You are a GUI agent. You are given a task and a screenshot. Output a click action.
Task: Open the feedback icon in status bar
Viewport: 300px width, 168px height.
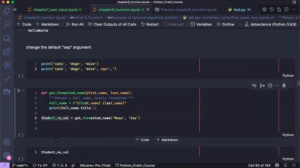click(277, 165)
